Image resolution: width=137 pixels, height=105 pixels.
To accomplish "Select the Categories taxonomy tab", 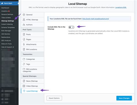I will click(x=33, y=59).
